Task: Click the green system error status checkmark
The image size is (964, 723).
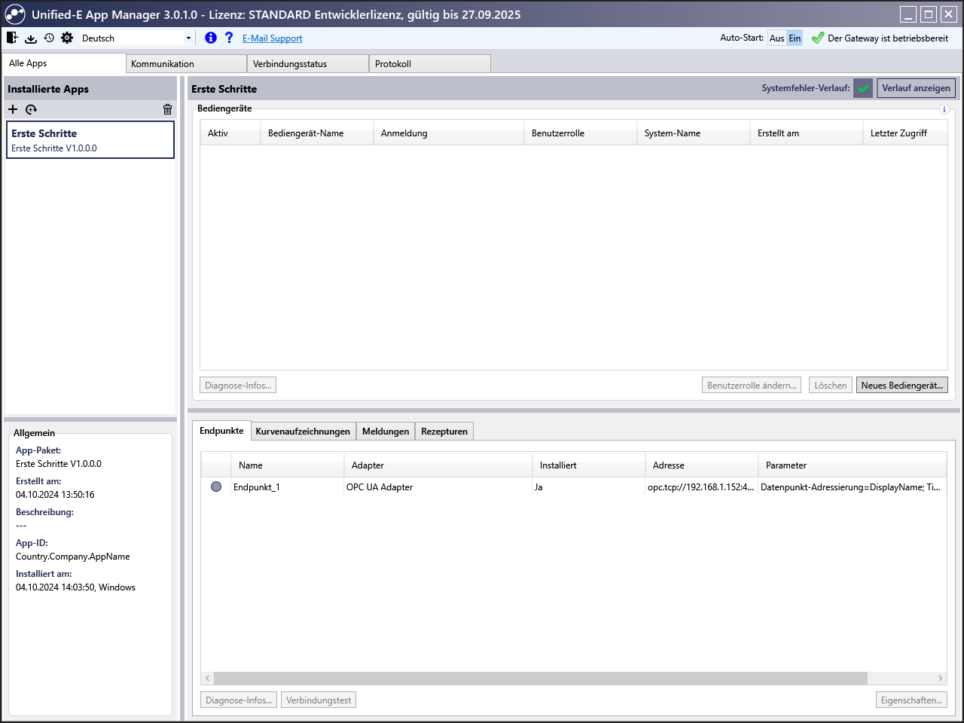Action: point(863,88)
